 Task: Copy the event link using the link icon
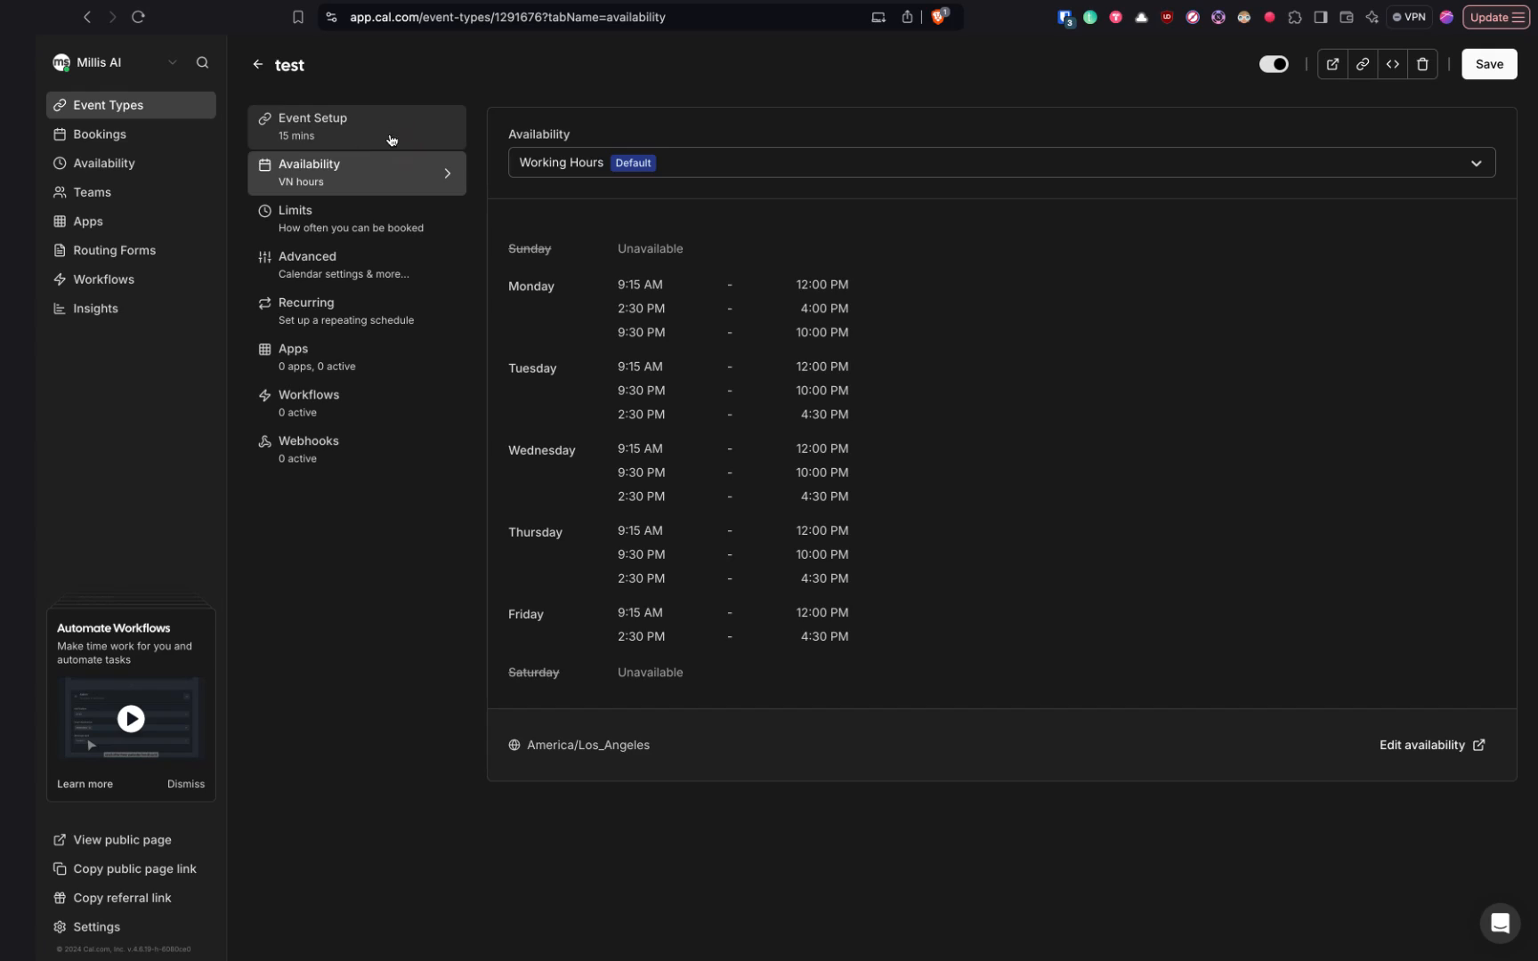(1363, 63)
